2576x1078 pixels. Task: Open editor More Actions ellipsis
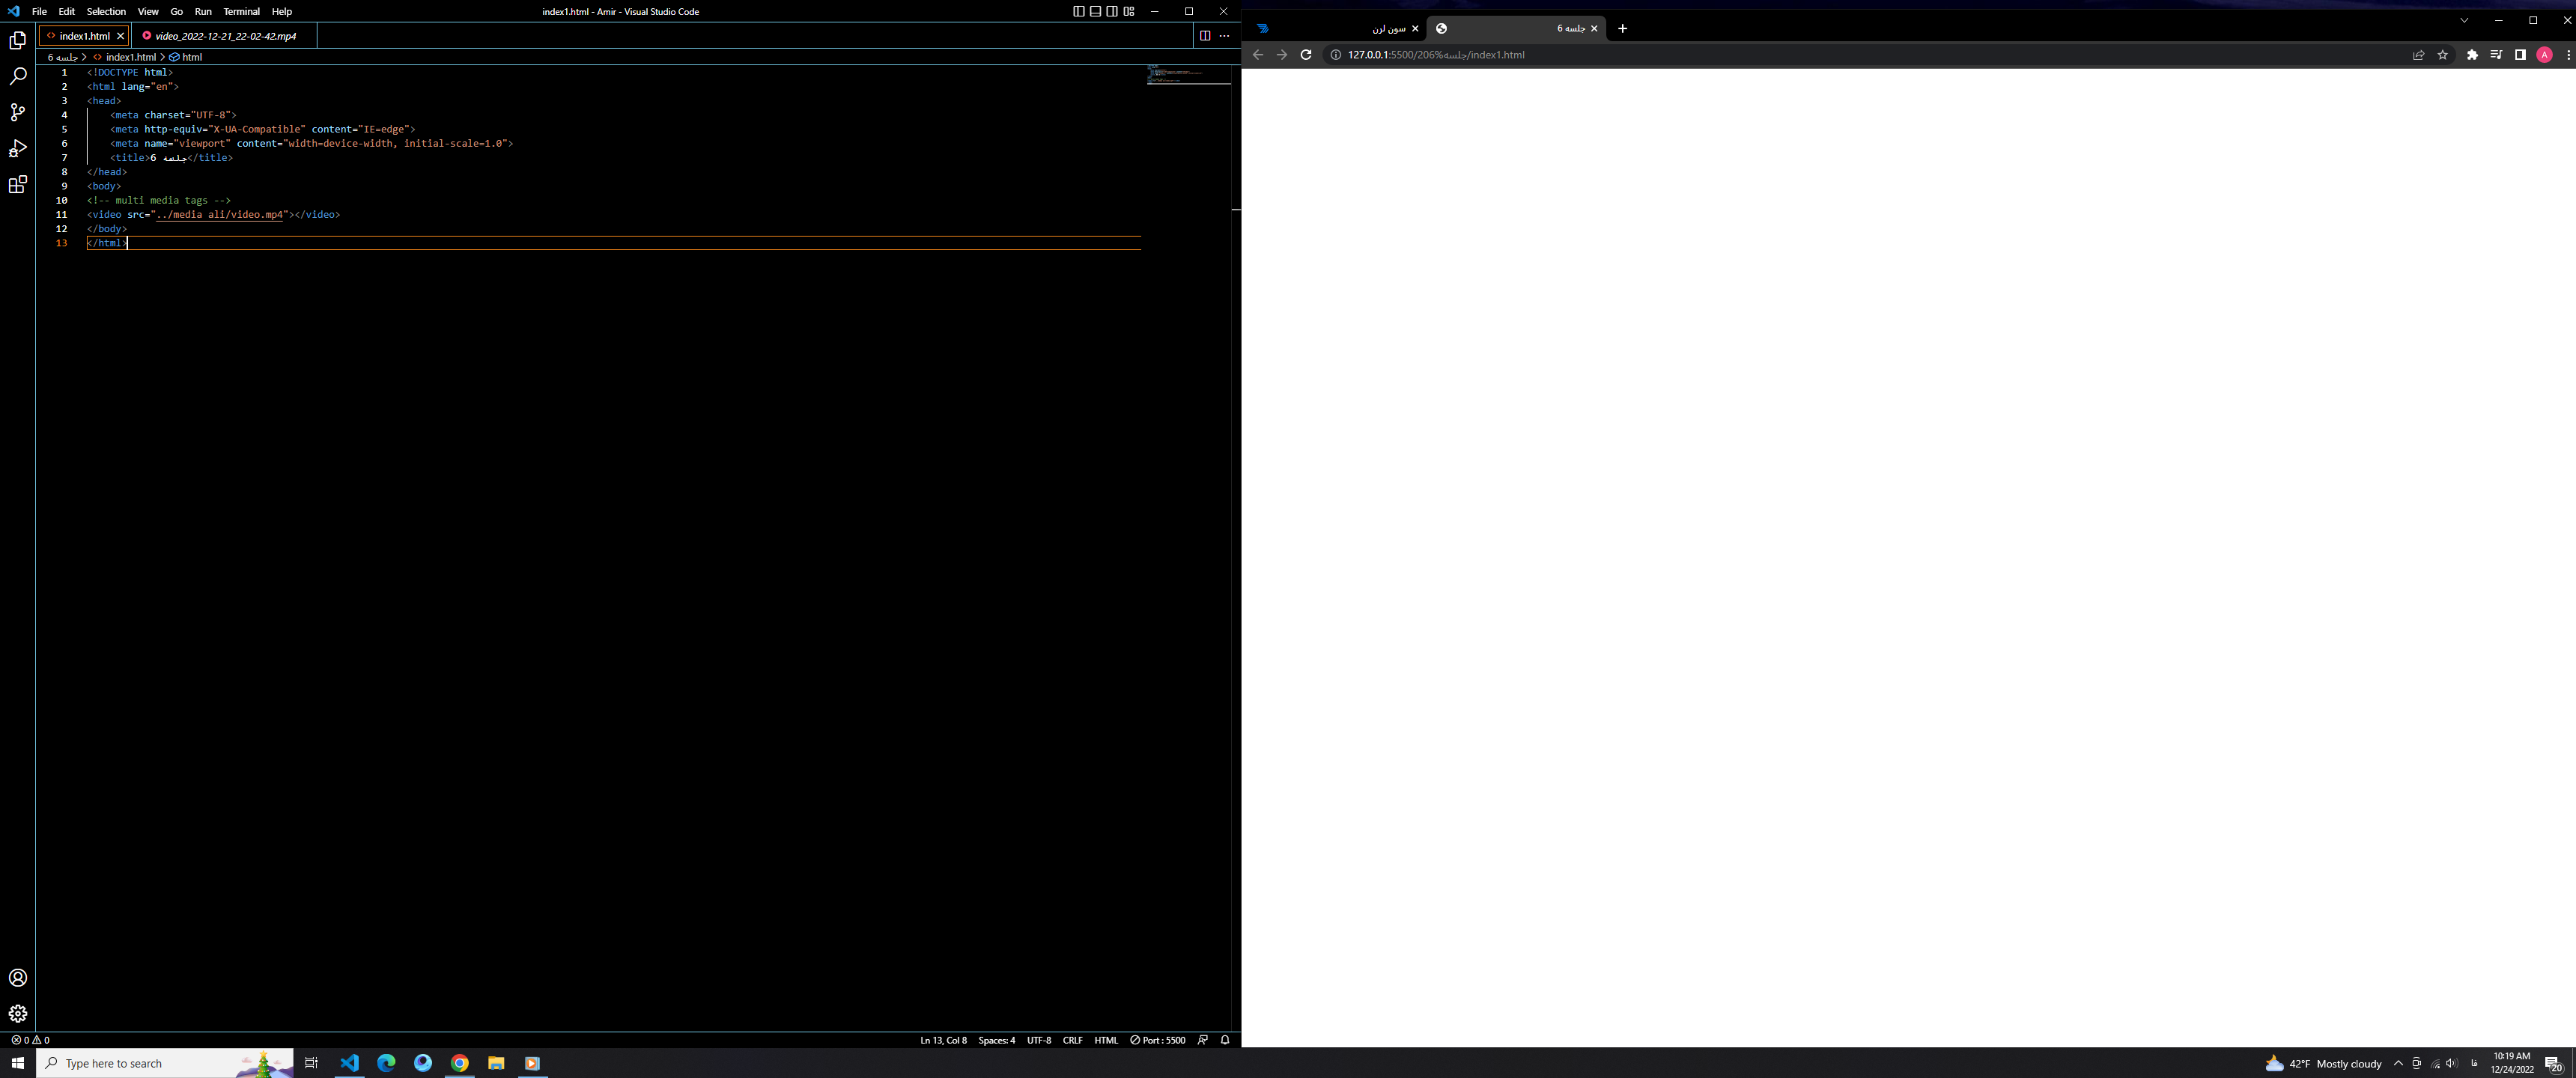coord(1224,36)
